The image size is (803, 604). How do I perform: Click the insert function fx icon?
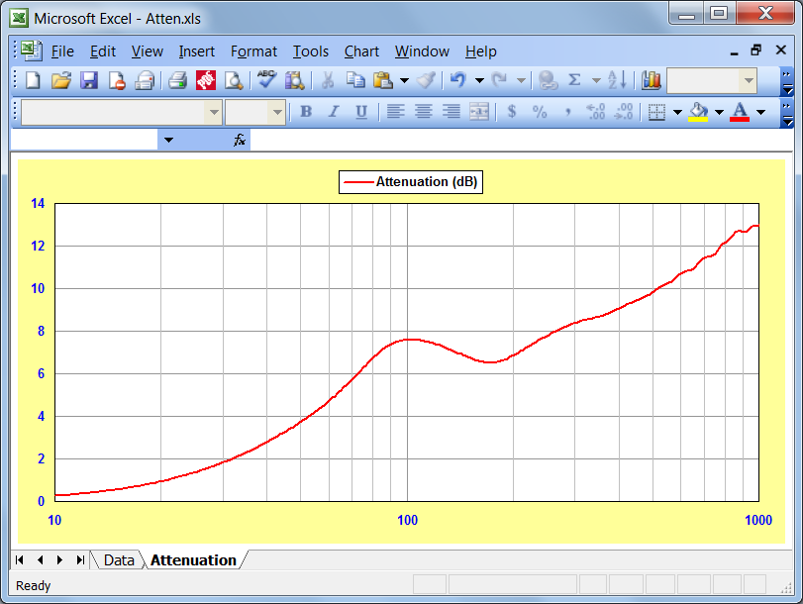[240, 140]
